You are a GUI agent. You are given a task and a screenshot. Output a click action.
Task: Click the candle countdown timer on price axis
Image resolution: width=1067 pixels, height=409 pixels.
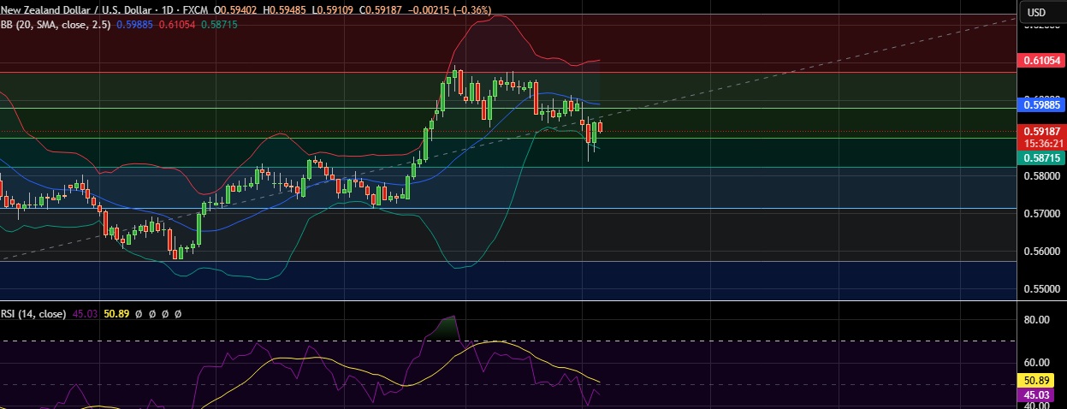[1040, 143]
